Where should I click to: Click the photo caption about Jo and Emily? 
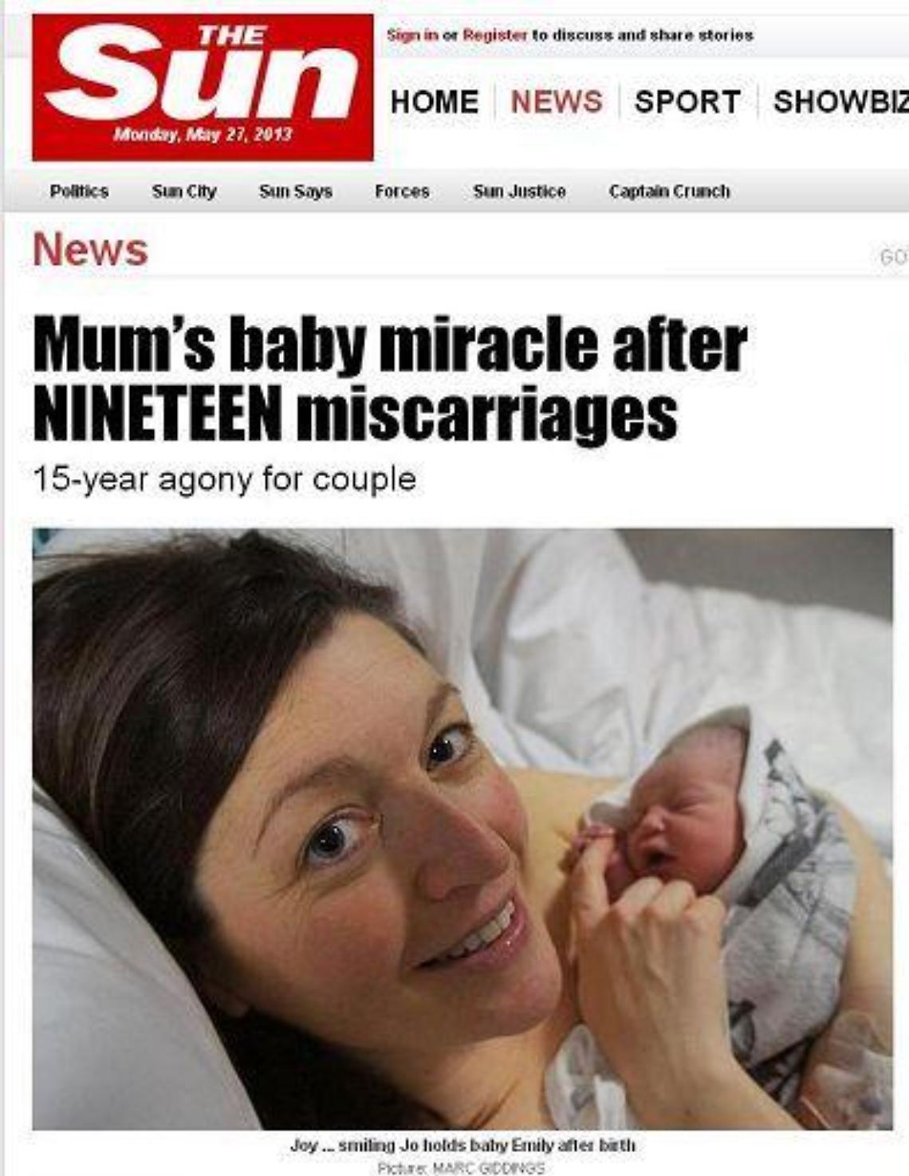click(x=462, y=1145)
